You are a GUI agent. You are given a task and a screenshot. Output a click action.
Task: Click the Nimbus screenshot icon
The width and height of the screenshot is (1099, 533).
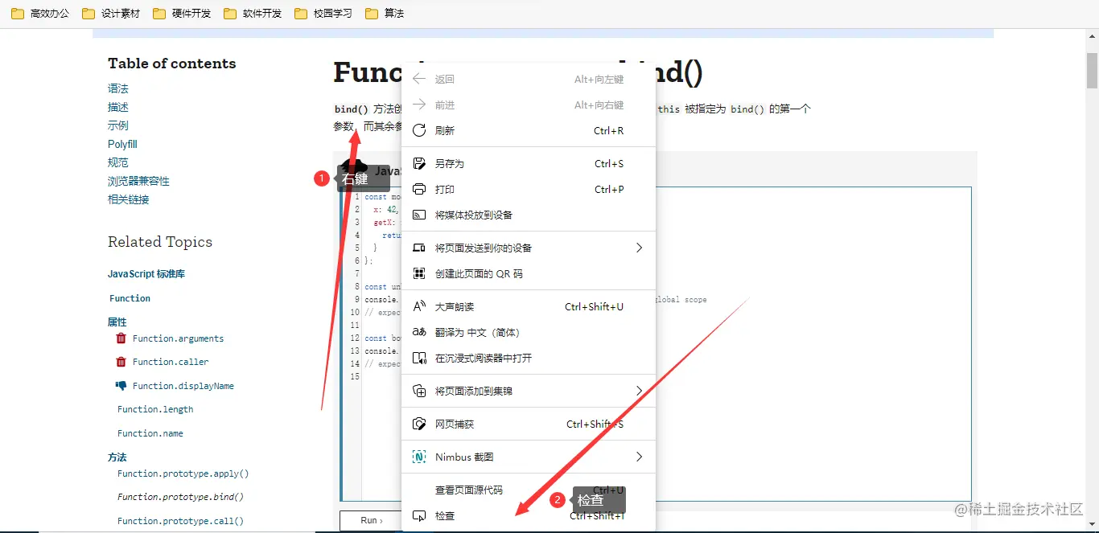[x=418, y=457]
